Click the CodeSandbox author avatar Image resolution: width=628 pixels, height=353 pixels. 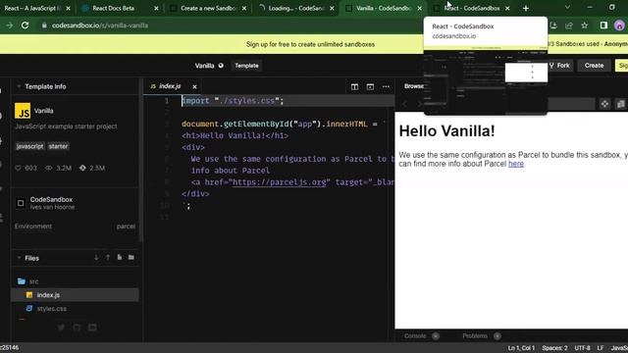pos(21,203)
